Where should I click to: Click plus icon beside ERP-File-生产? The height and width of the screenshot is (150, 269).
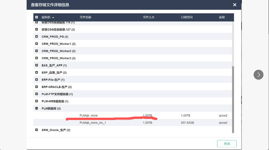pos(37,80)
